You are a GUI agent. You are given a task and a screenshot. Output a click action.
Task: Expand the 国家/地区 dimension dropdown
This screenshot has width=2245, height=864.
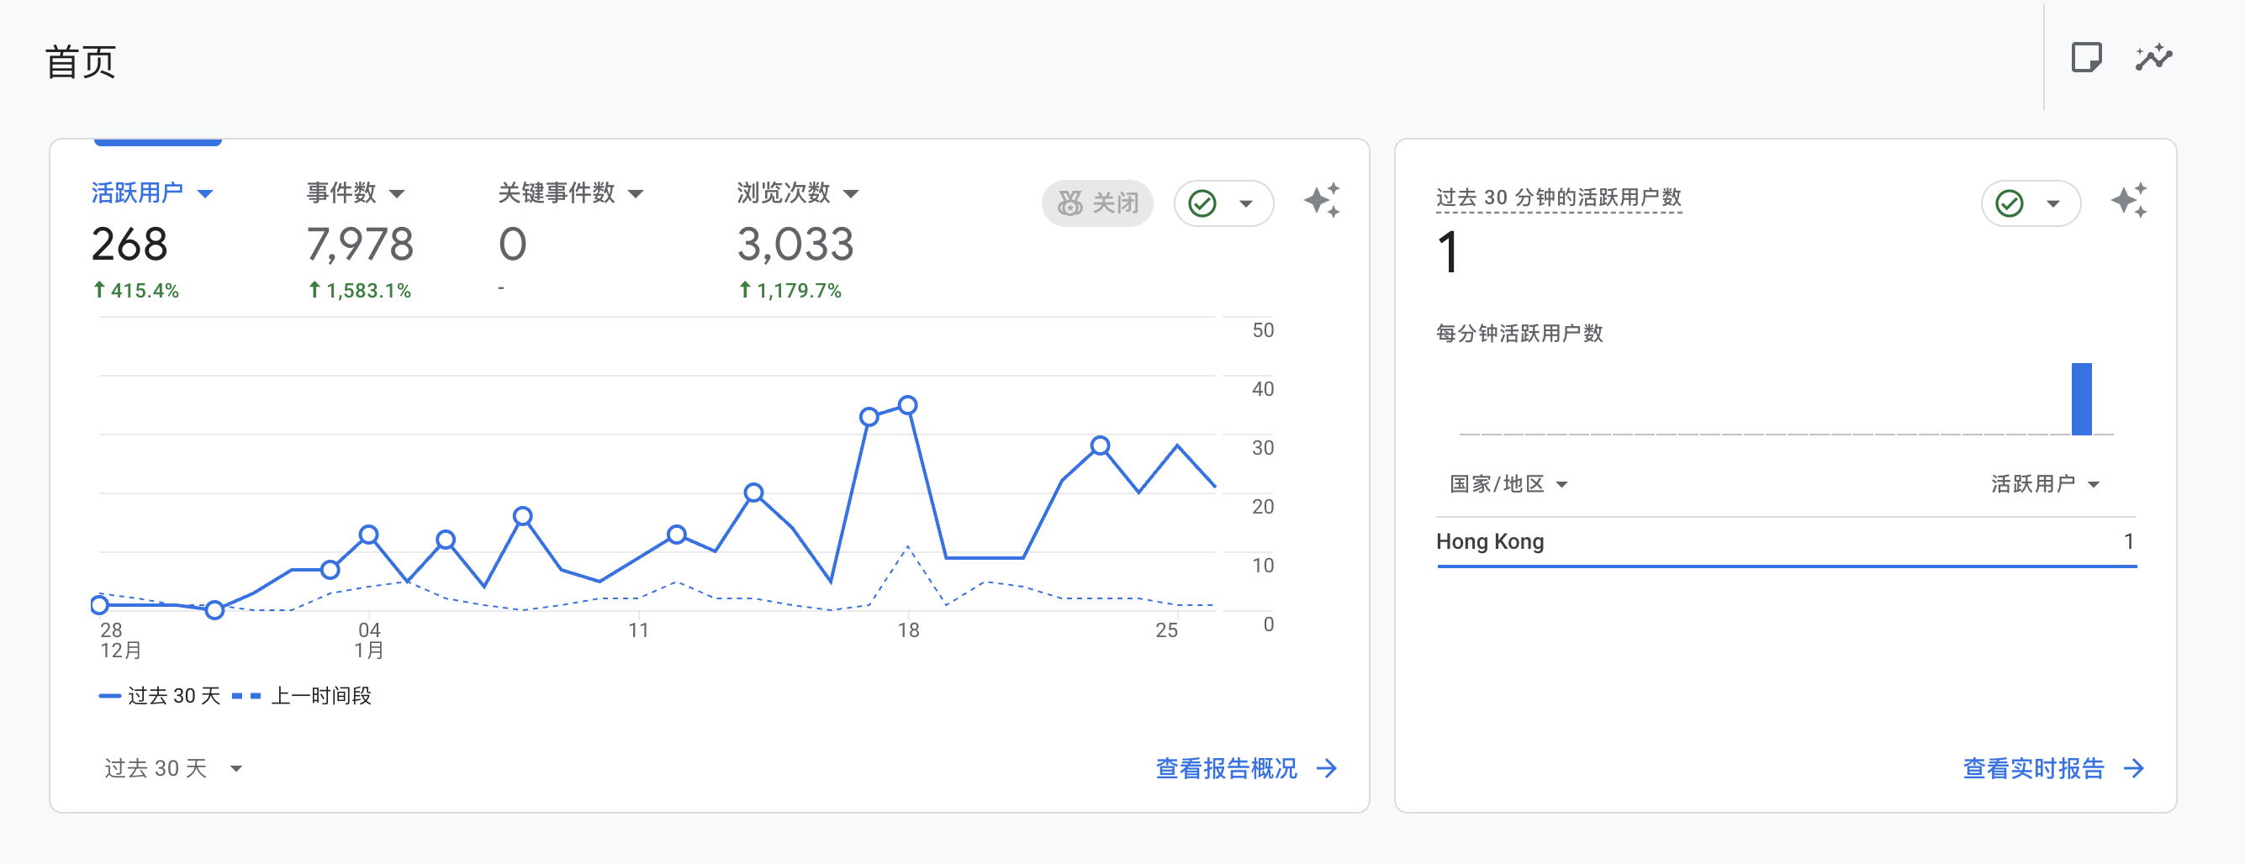1508,484
